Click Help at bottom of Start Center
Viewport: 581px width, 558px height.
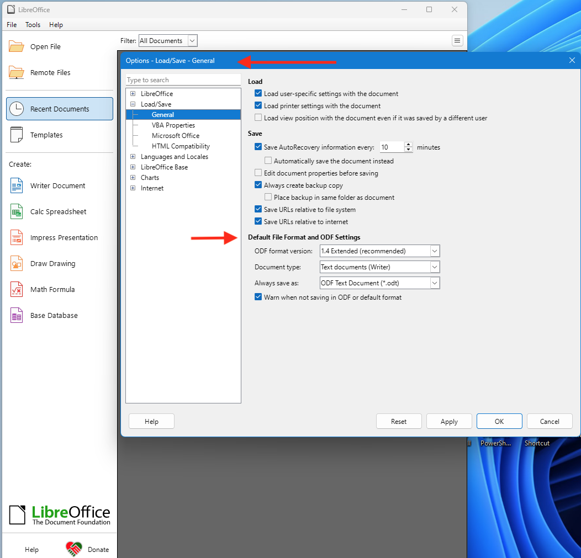pos(31,550)
